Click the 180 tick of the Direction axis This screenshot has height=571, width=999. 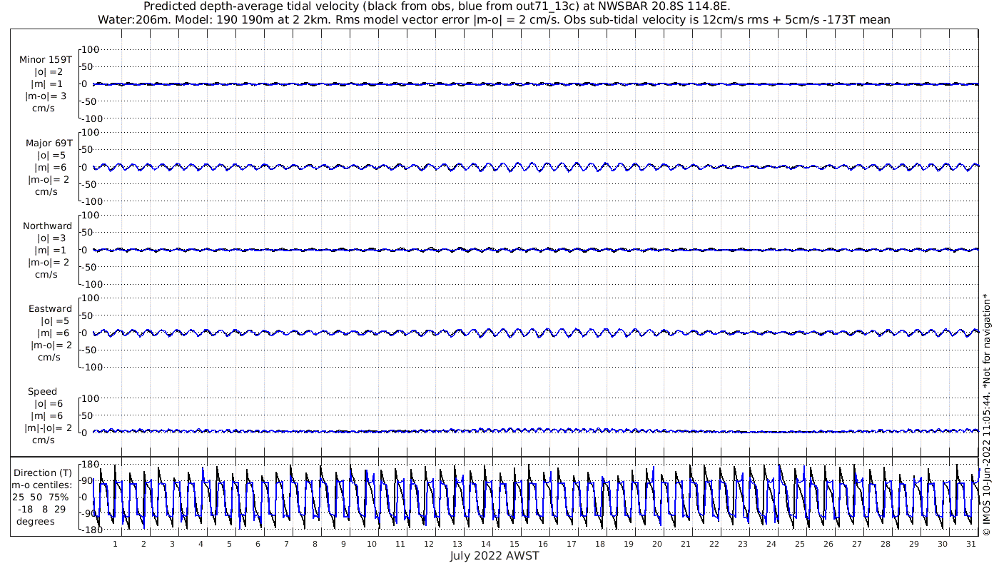click(88, 465)
